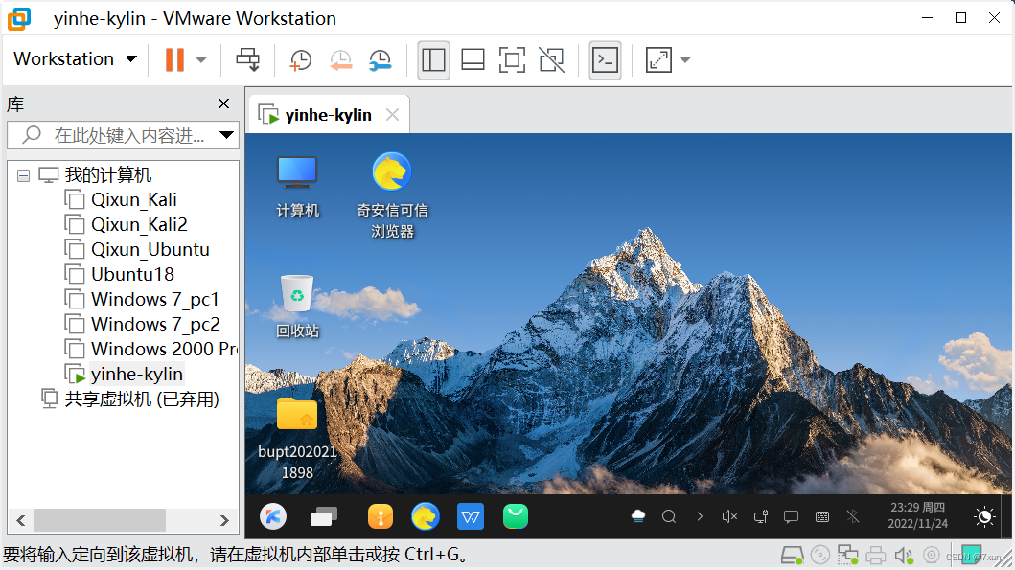Click library scrollbar right arrow
This screenshot has height=570, width=1015.
[x=224, y=520]
